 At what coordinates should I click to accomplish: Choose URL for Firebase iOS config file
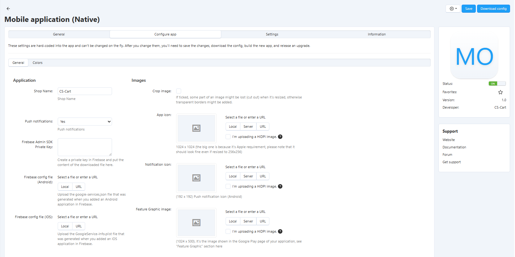[x=79, y=226]
